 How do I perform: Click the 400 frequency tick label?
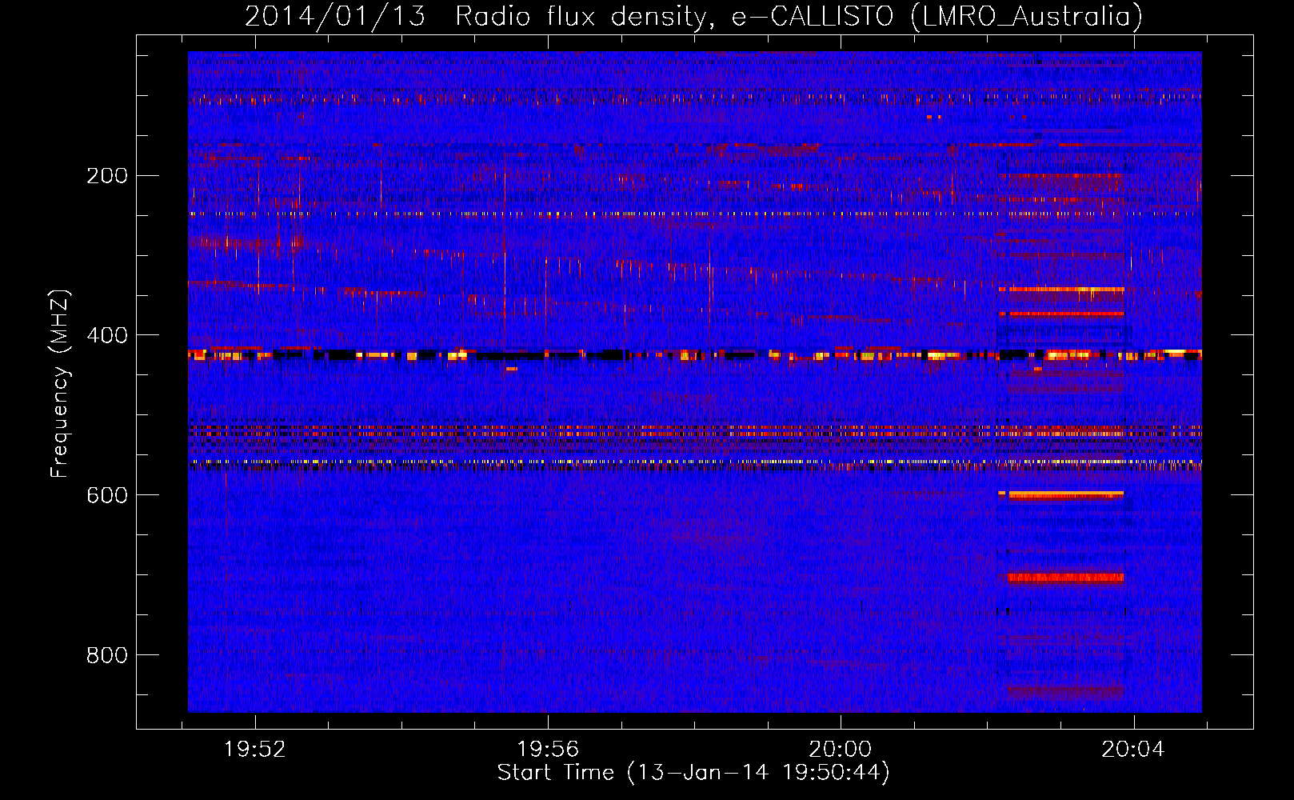pos(107,335)
